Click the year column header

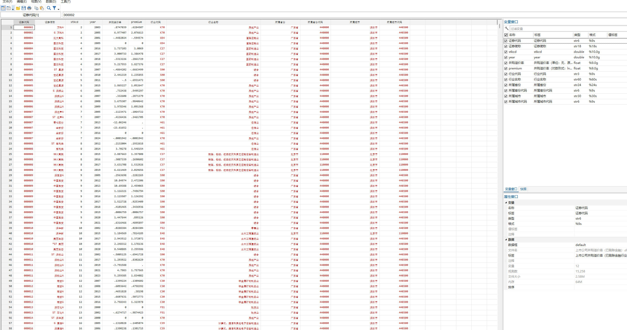[x=93, y=22]
